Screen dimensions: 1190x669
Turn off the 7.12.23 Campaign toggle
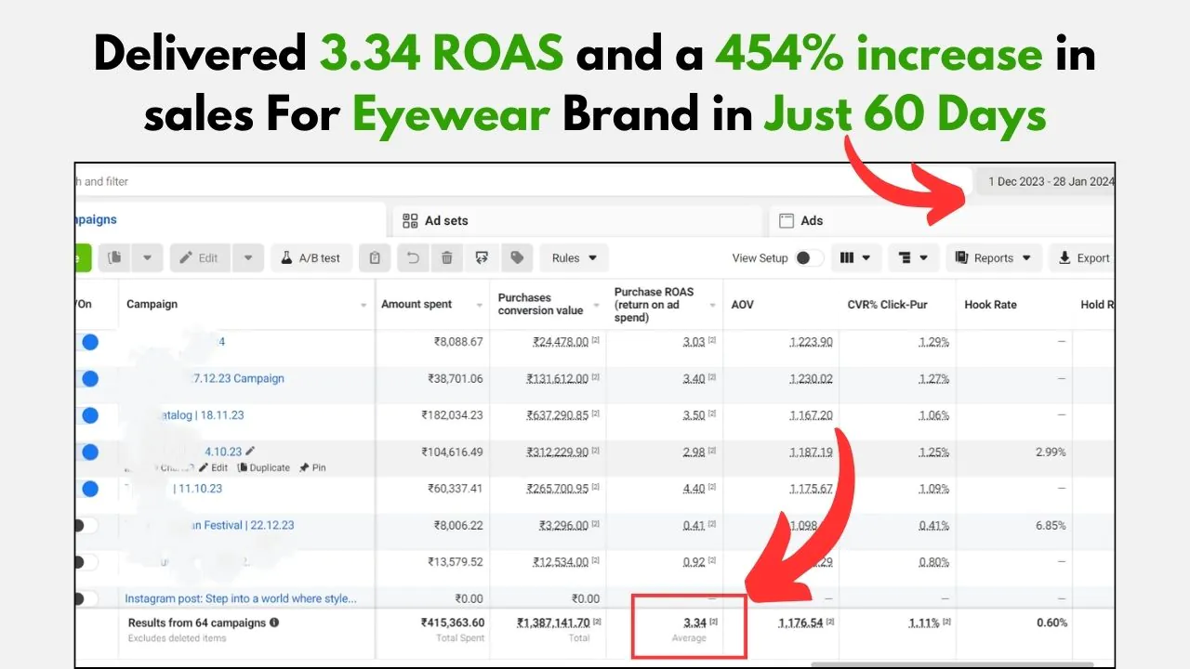pyautogui.click(x=87, y=378)
